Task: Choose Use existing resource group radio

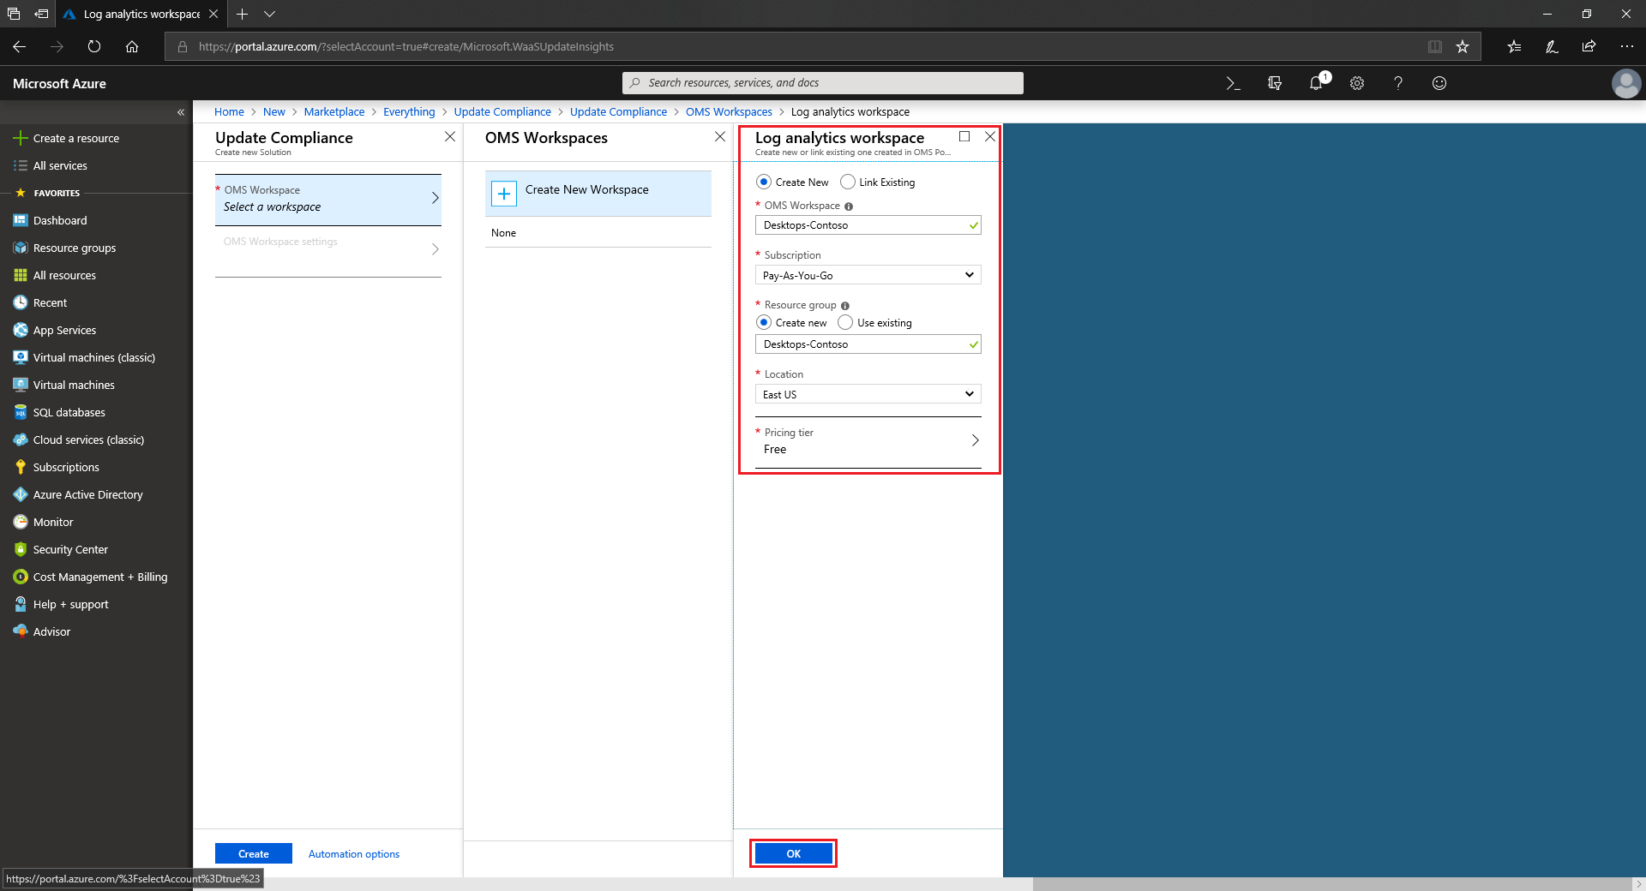Action: tap(845, 322)
